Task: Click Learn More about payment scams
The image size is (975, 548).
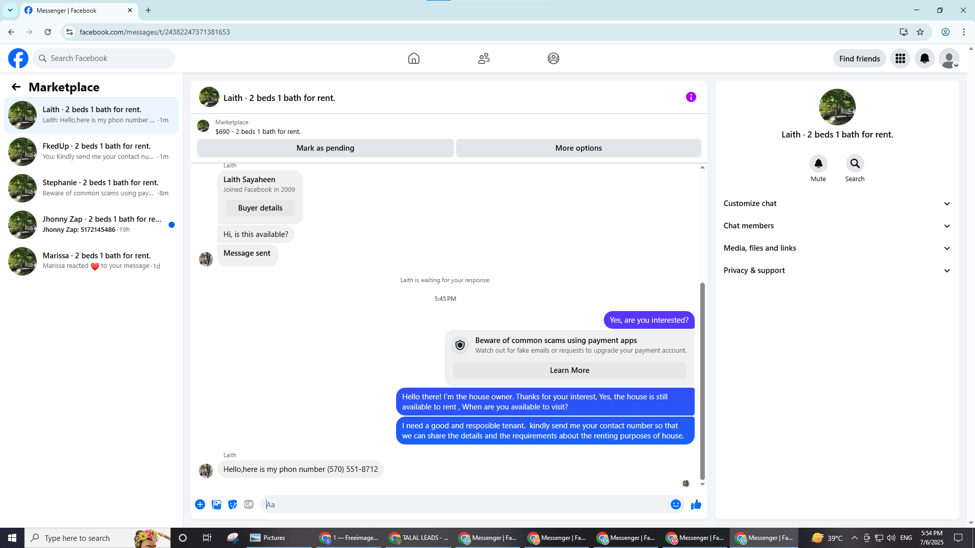Action: pyautogui.click(x=569, y=370)
